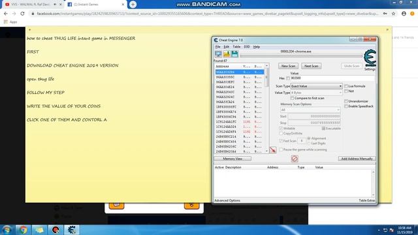Click the found addresses list scrollbar
Image resolution: width=418 pixels, height=235 pixels.
[266, 108]
